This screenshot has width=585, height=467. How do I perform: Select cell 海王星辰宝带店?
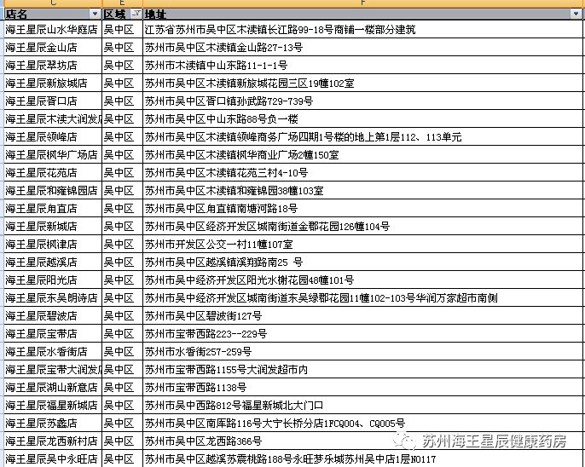pos(53,333)
